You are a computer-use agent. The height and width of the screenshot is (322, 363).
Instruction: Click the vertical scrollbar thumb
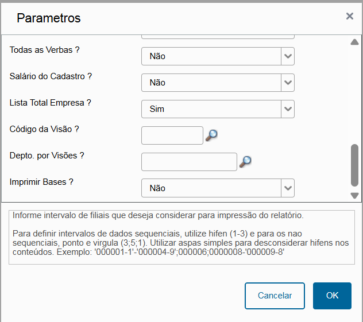[x=354, y=165]
